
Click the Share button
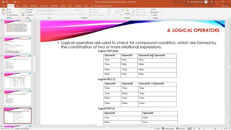225,6
